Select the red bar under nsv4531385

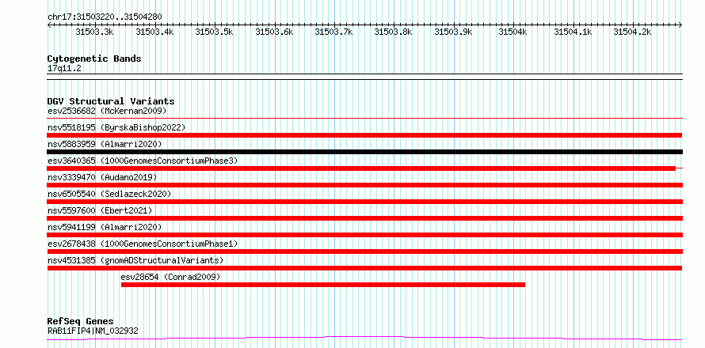click(x=364, y=268)
